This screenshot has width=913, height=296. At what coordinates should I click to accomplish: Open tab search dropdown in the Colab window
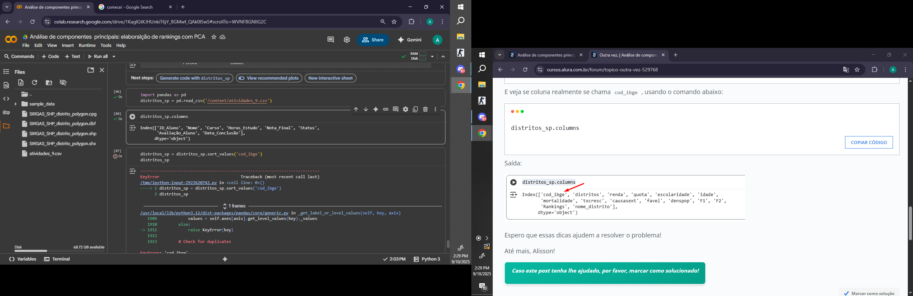click(7, 7)
